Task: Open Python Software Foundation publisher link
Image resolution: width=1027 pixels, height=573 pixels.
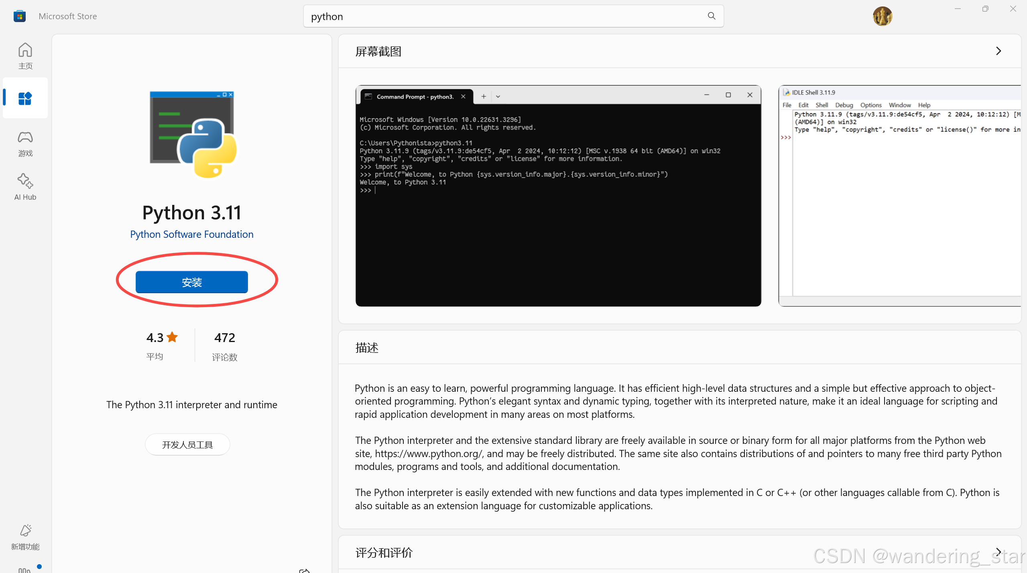Action: (x=191, y=234)
